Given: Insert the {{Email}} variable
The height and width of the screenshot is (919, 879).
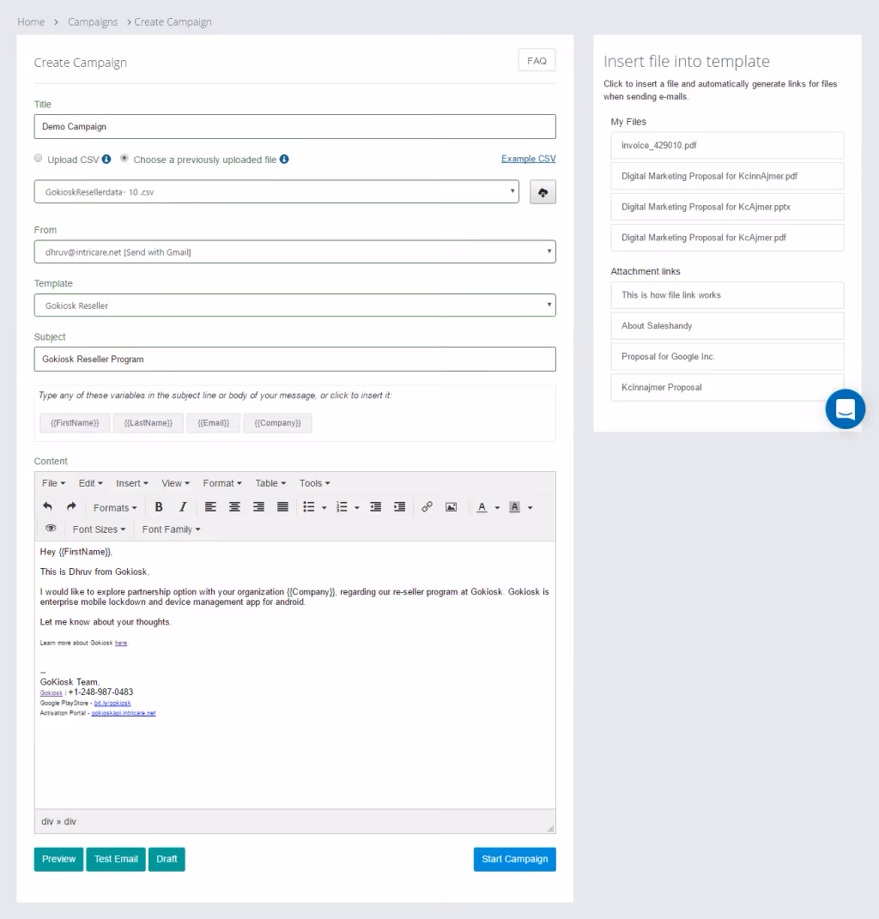Looking at the screenshot, I should [x=214, y=422].
